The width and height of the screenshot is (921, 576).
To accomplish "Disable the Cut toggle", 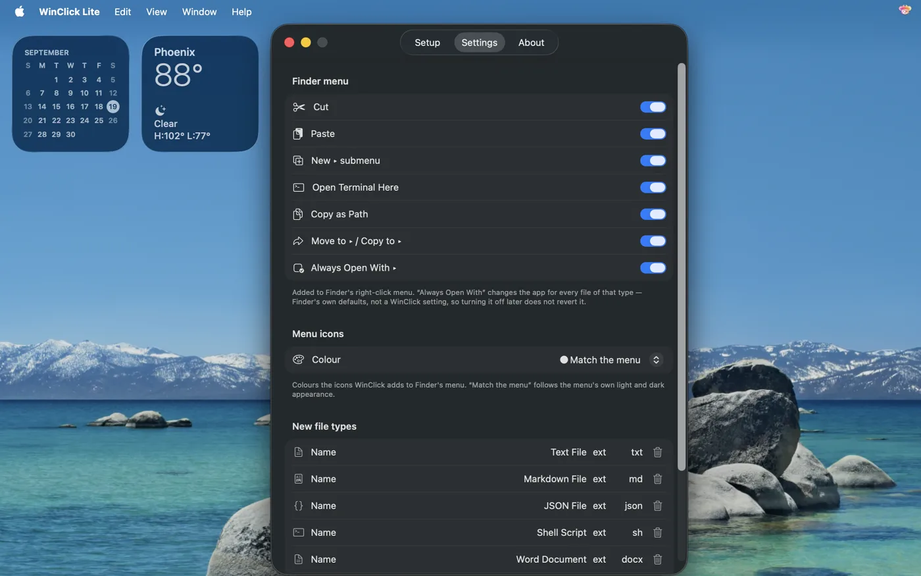I will click(x=653, y=107).
